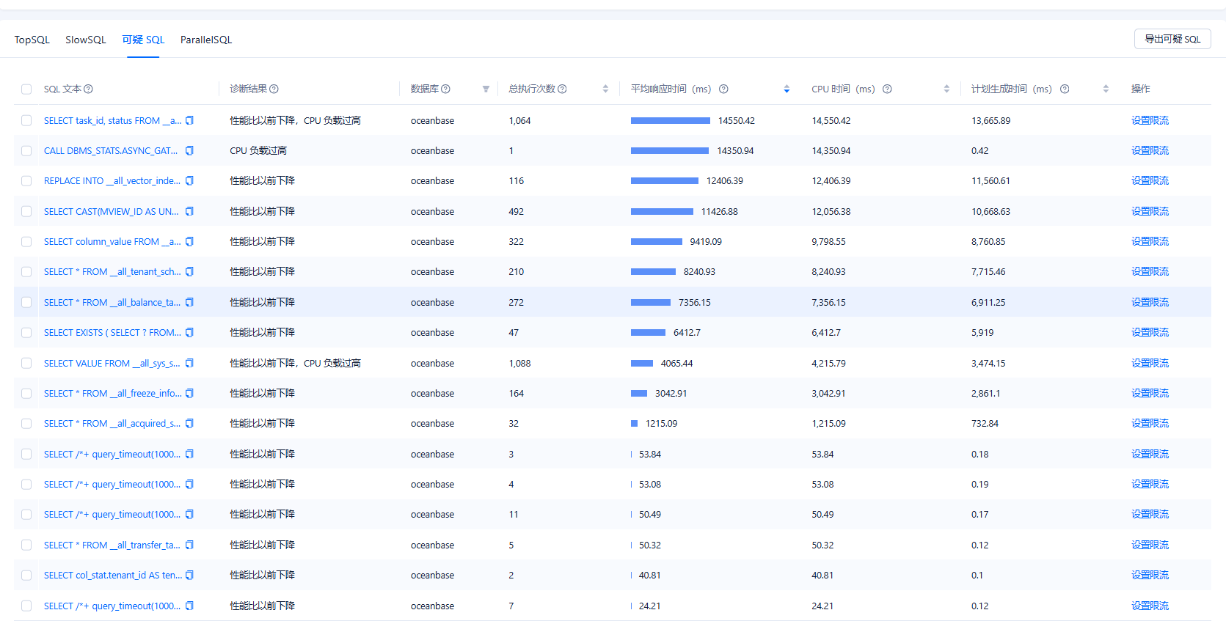Click the 14550.42 response time bar
This screenshot has height=621, width=1226.
pyautogui.click(x=670, y=121)
